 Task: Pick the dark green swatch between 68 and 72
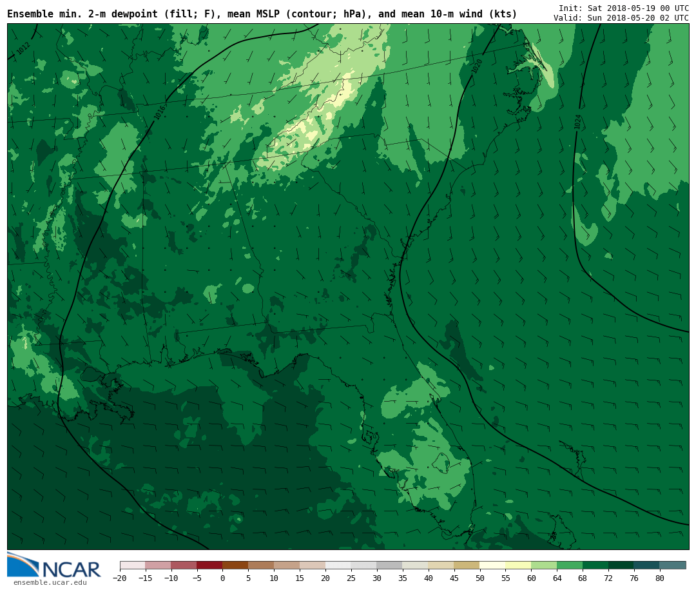pos(595,565)
